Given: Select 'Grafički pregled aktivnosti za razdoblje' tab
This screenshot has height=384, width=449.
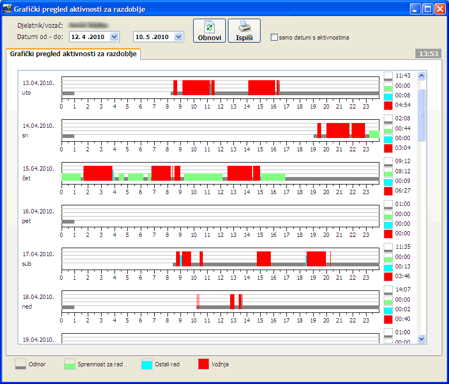Looking at the screenshot, I should click(x=73, y=54).
